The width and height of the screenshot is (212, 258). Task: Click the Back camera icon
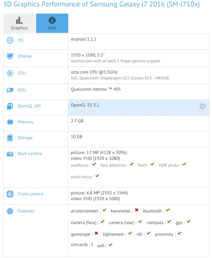pyautogui.click(x=10, y=154)
